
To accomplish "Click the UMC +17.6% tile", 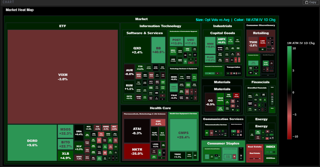I will click(191, 41).
